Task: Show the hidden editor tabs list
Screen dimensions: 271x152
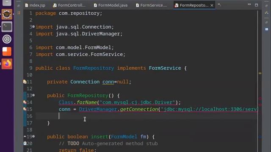Action: [x=219, y=5]
